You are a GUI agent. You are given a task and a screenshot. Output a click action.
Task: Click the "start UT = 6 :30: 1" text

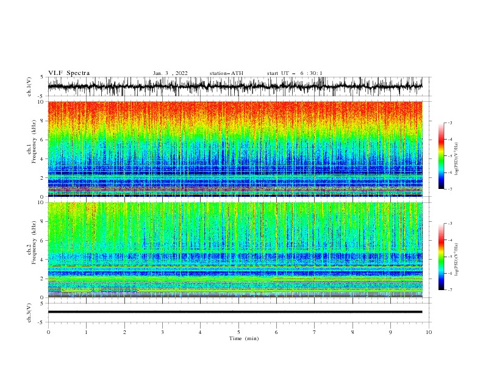coord(295,73)
